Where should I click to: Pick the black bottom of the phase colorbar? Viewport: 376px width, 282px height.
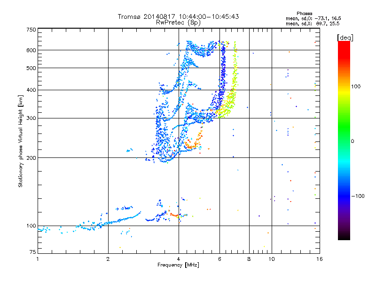click(x=344, y=237)
